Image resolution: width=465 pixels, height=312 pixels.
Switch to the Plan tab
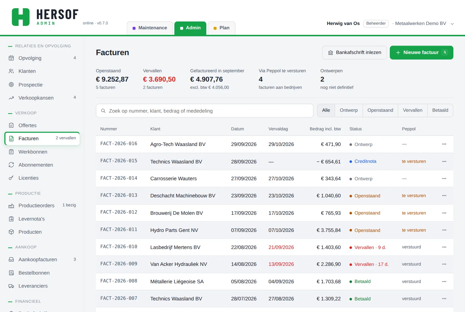(x=221, y=28)
